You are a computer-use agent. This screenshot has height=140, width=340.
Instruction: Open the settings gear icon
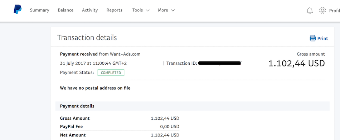point(322,10)
